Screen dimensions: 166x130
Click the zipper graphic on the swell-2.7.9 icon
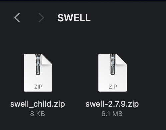(x=113, y=64)
